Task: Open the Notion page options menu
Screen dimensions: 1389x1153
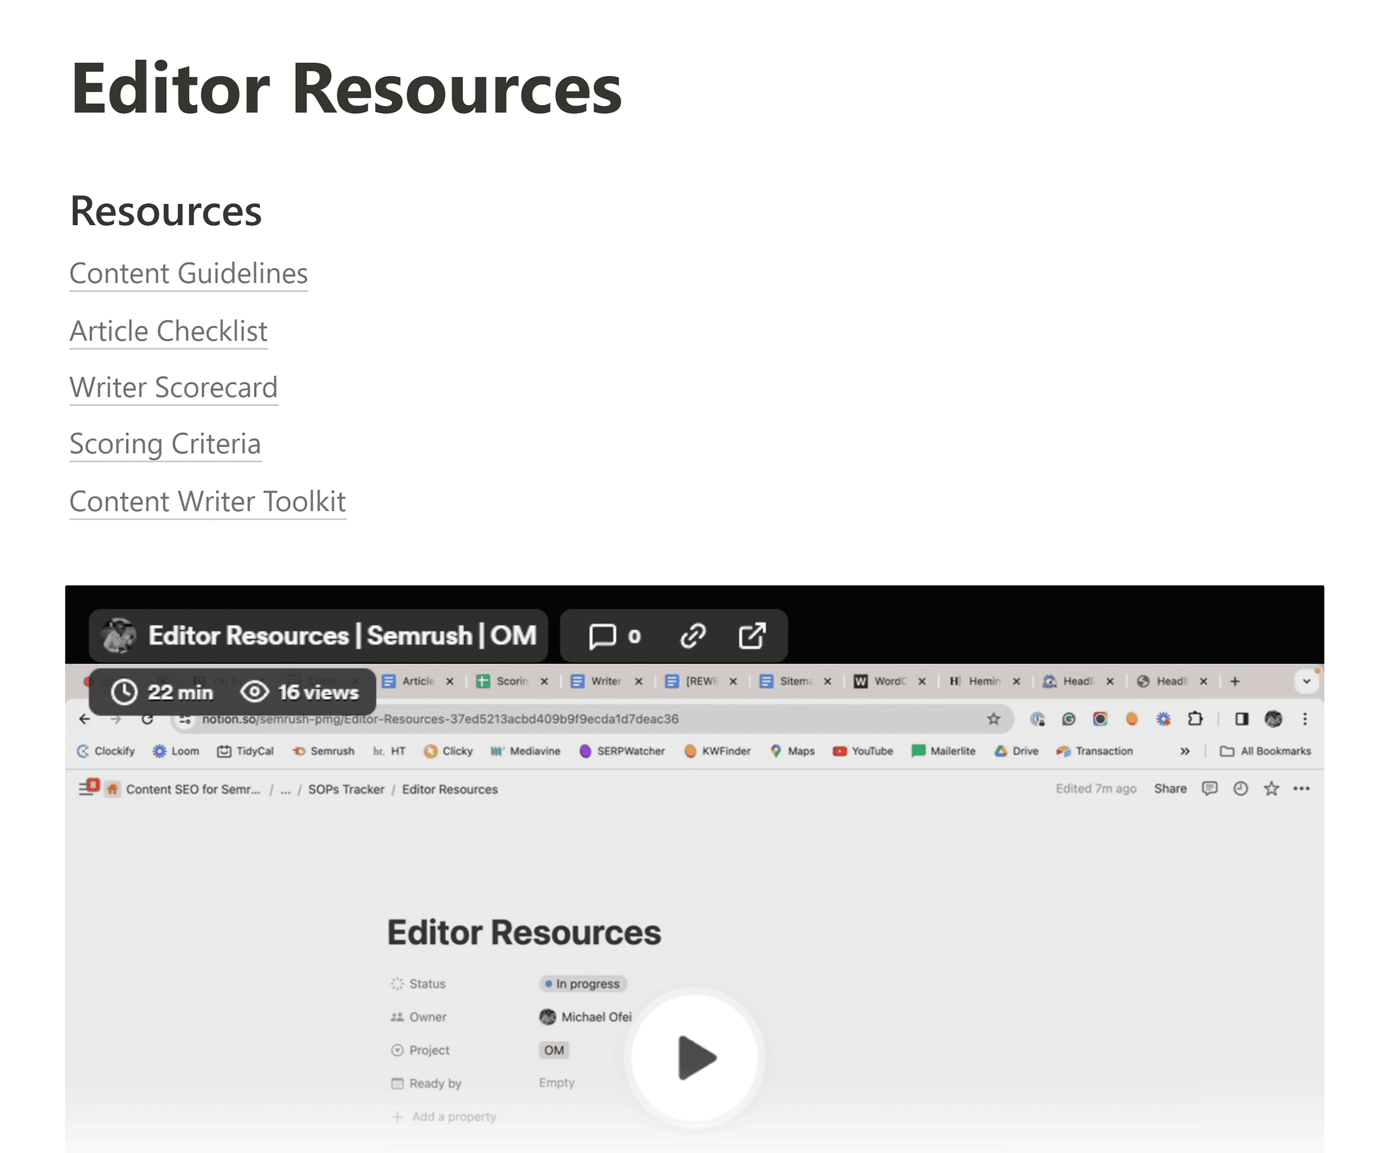Action: 1302,788
